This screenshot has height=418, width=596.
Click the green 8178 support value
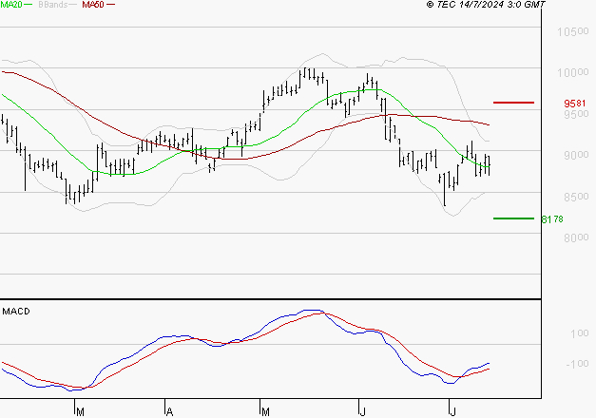[552, 219]
